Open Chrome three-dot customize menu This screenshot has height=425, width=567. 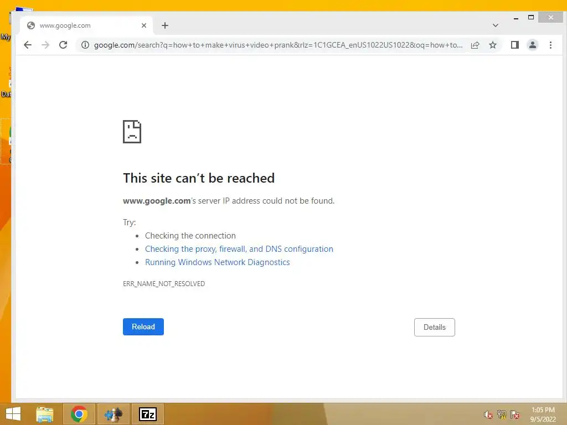coord(550,45)
